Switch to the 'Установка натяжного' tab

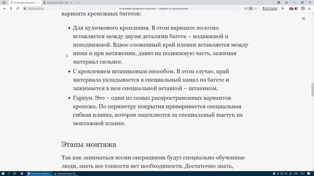tap(25, 2)
